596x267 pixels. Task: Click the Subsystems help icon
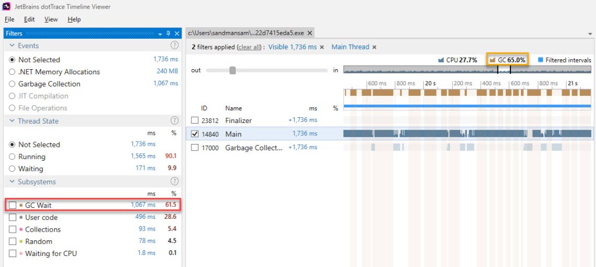click(174, 182)
